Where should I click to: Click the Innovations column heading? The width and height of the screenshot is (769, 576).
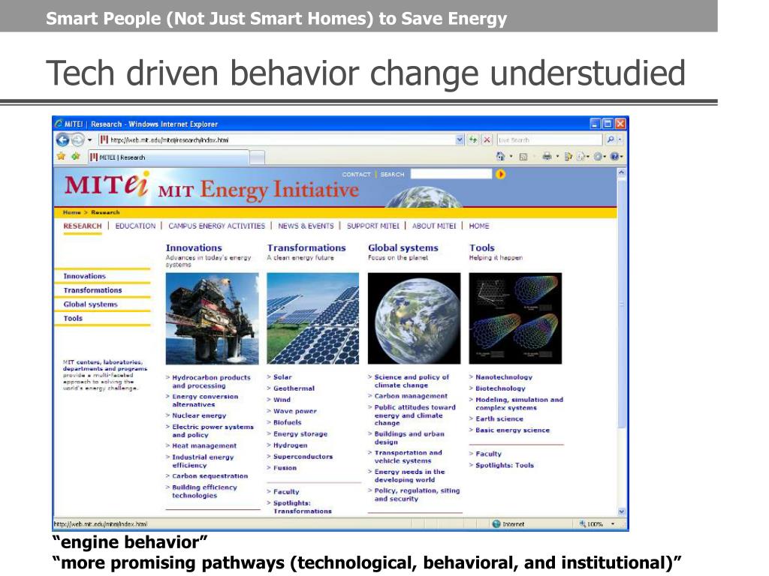pyautogui.click(x=194, y=247)
